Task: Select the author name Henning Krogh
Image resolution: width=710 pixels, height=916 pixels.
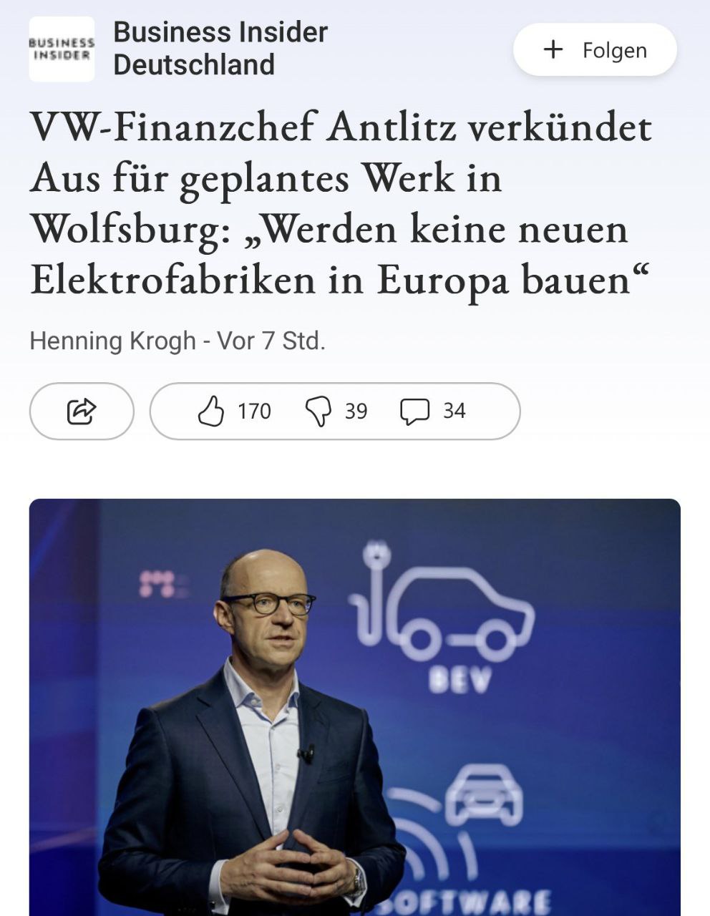Action: pyautogui.click(x=112, y=341)
